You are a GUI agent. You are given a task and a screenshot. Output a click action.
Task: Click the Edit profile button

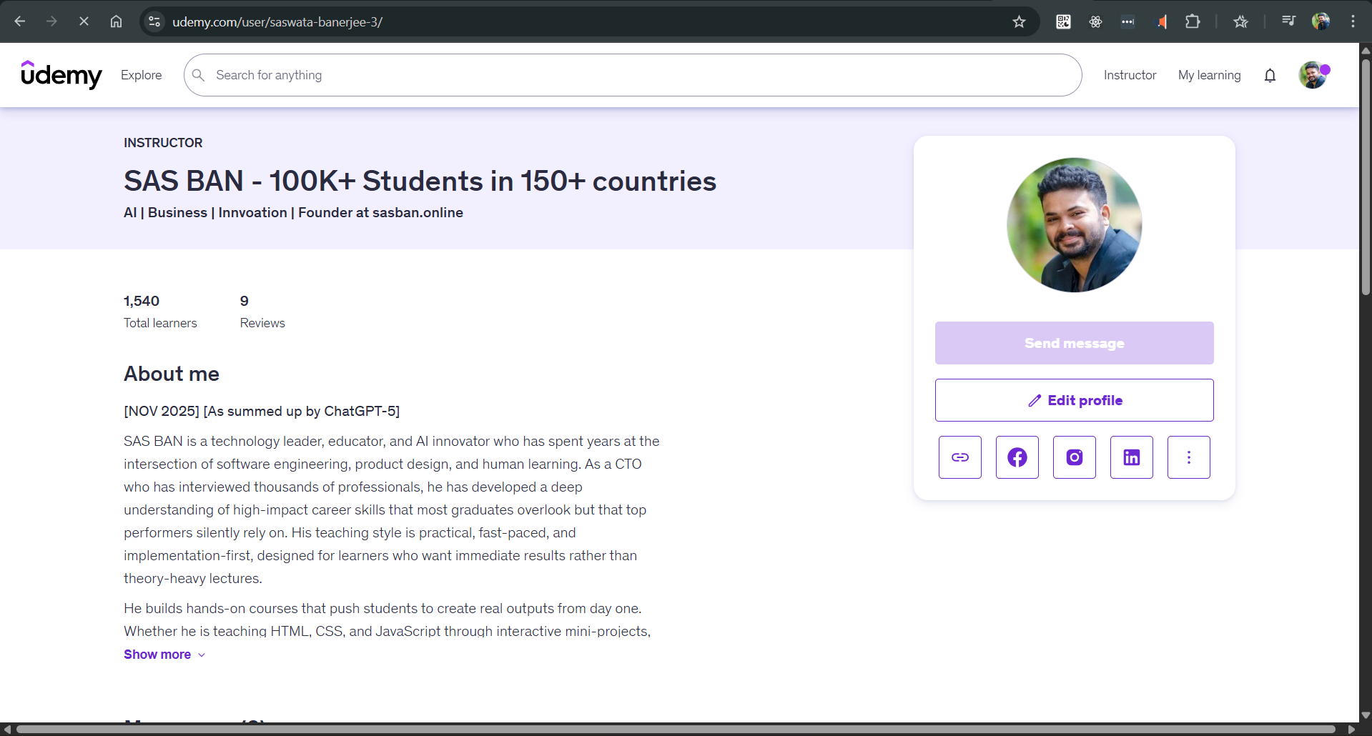[1074, 400]
